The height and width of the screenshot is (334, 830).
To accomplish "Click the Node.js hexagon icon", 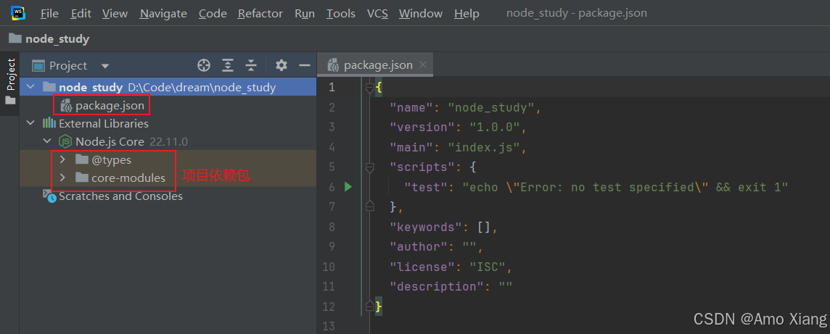I will pos(65,141).
